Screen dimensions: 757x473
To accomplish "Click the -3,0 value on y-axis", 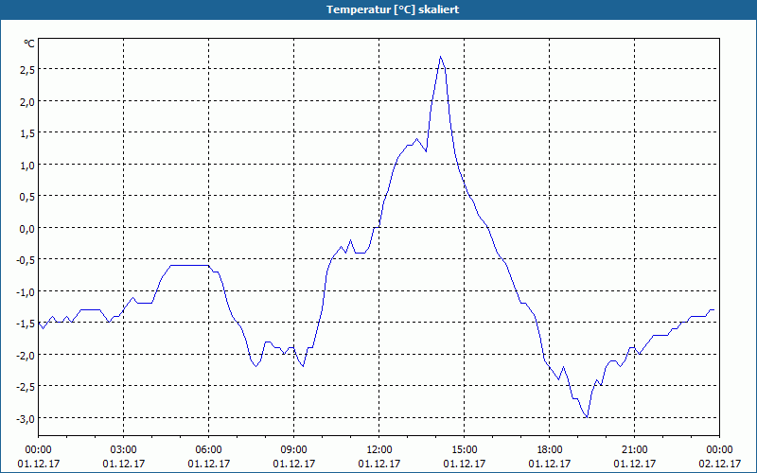I will click(x=26, y=419).
